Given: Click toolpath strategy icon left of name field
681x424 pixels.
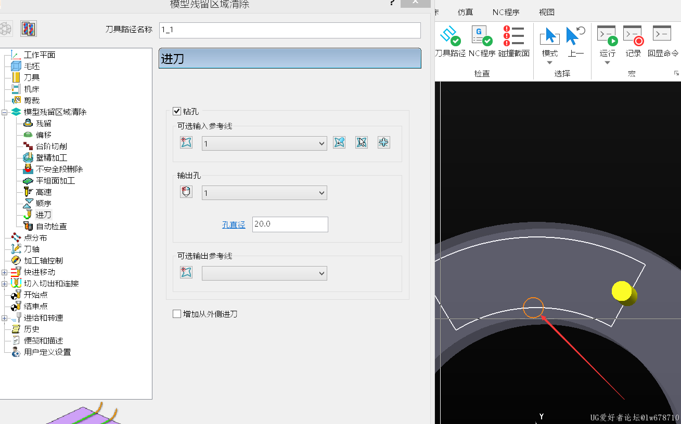Looking at the screenshot, I should [x=29, y=29].
